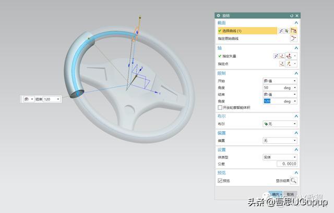Open the 偏置 dropdown
334x213 pixels.
(280, 140)
